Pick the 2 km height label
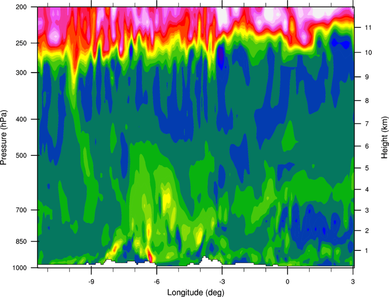The image size is (389, 297). coord(367,231)
